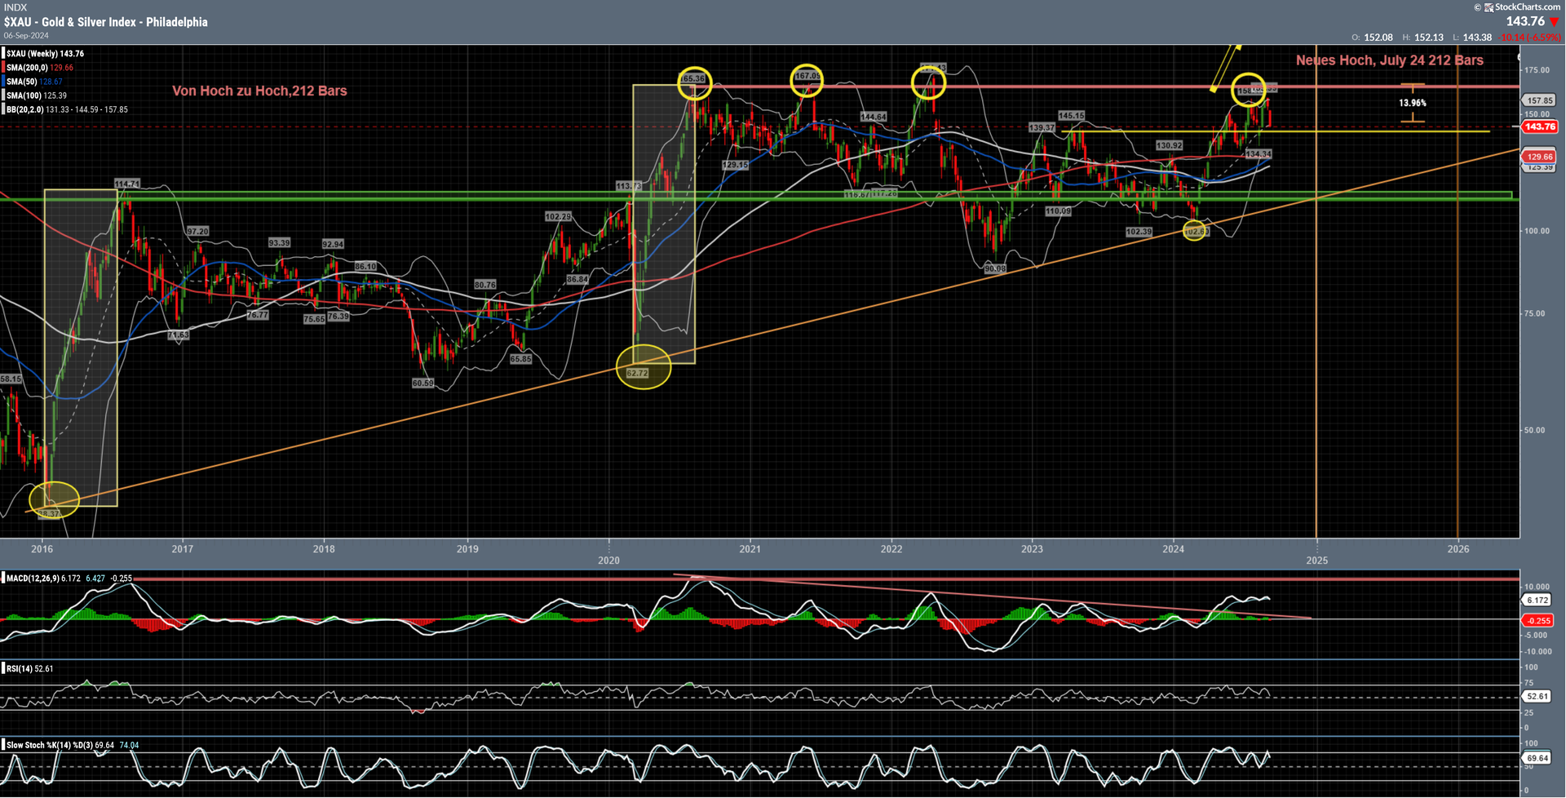Image resolution: width=1566 pixels, height=798 pixels.
Task: Click the large yellow ellipse at the 62.72 low
Action: (643, 366)
